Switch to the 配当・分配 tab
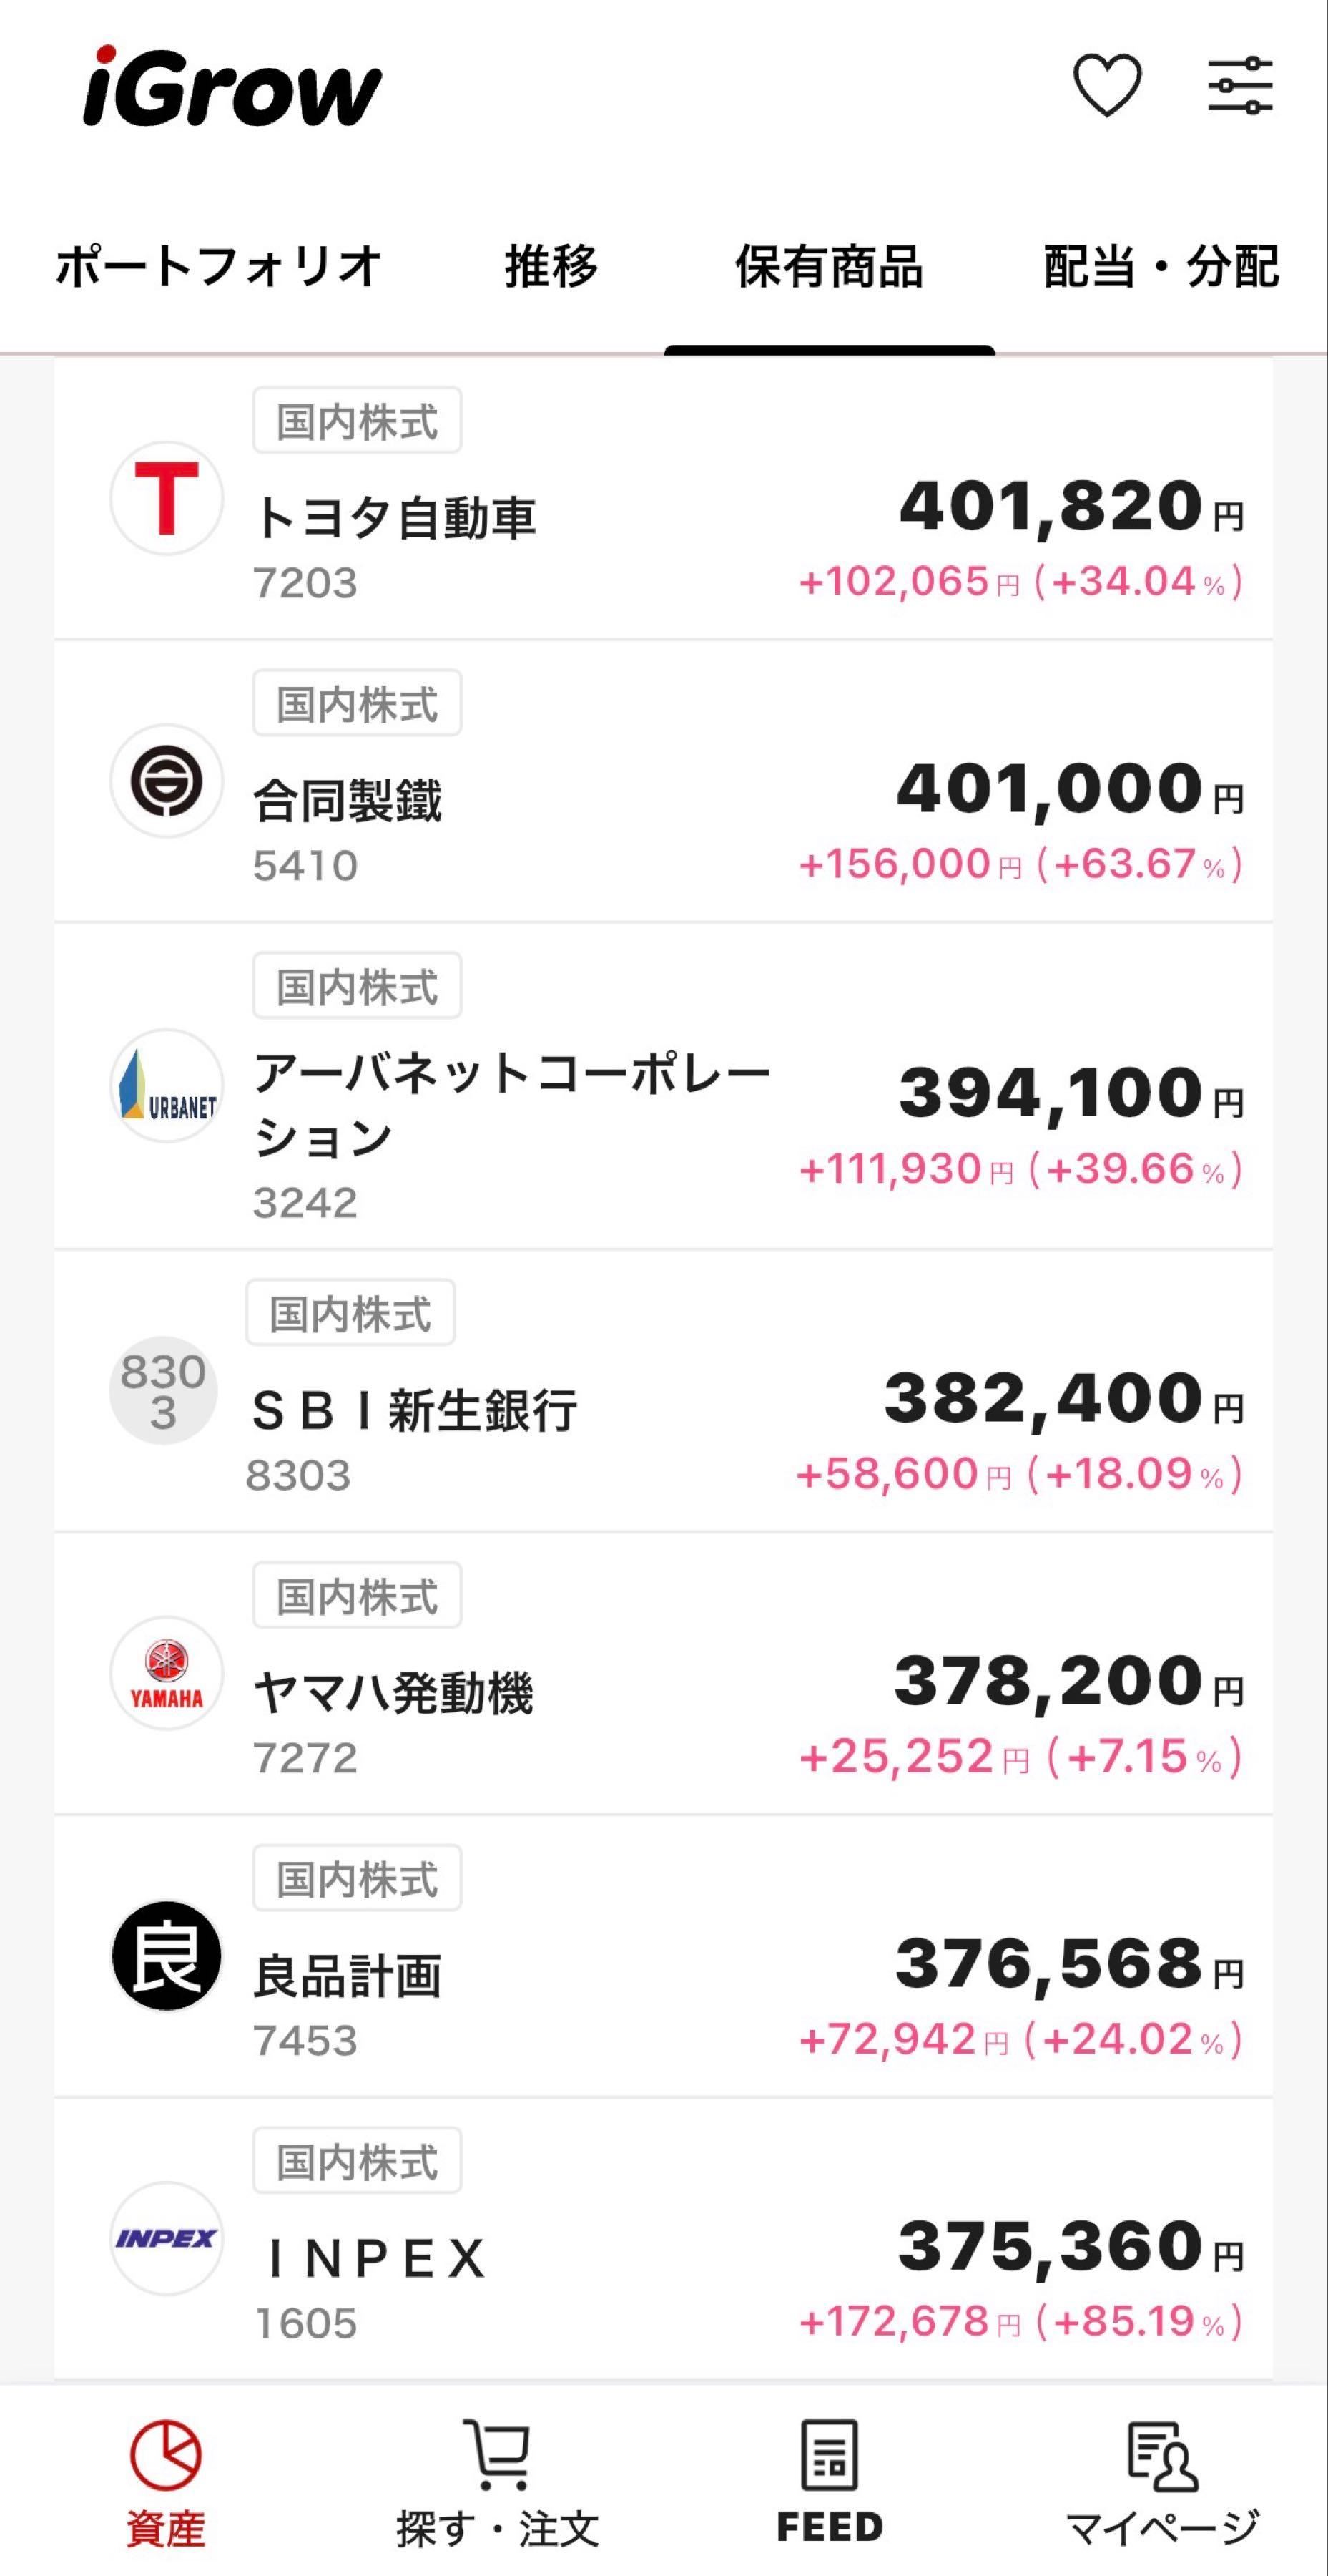 tap(1160, 267)
